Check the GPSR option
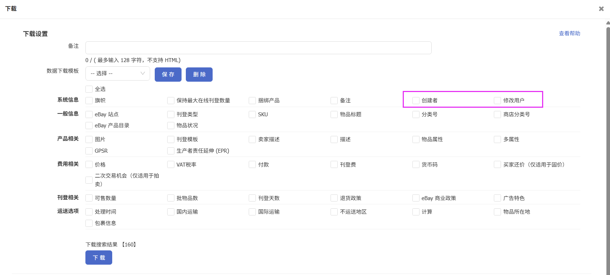This screenshot has width=610, height=275. [x=89, y=151]
